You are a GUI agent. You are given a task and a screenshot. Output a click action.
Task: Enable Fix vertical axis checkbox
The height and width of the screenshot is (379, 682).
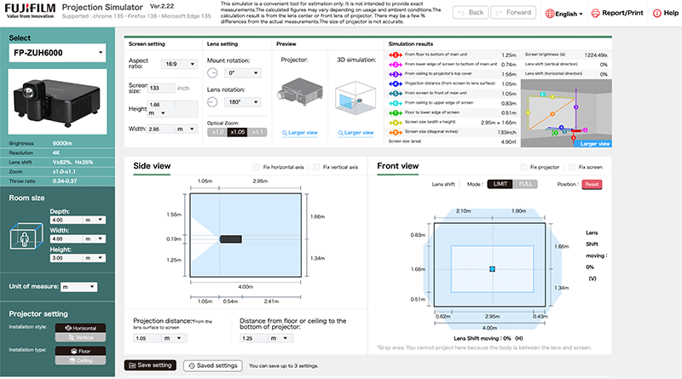point(318,167)
